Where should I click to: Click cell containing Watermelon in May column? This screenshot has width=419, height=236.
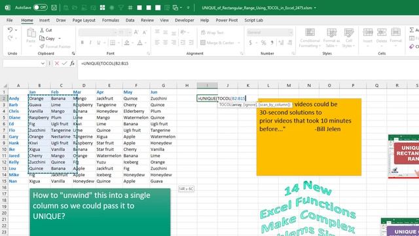pos(136,117)
